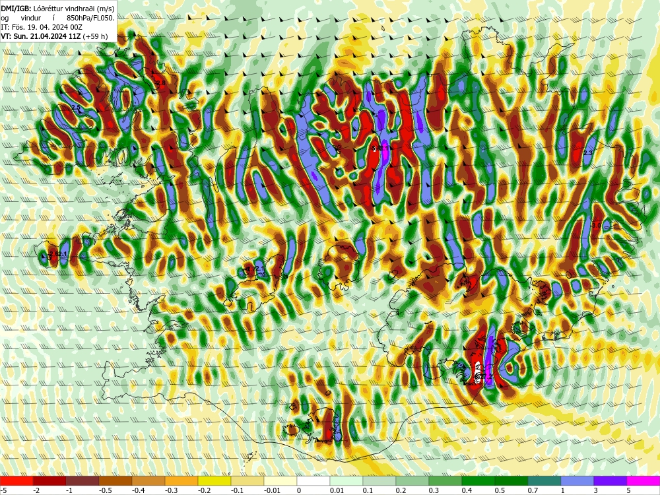Click the light green legend swatch labeled 0.2
This screenshot has height=495, width=660.
click(412, 480)
